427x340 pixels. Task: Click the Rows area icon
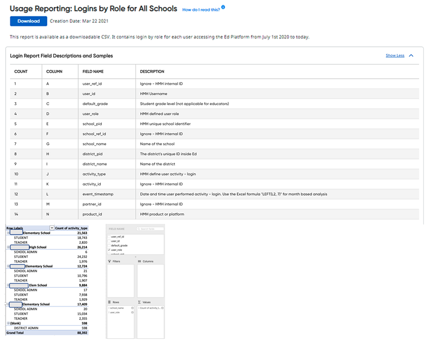(x=110, y=302)
